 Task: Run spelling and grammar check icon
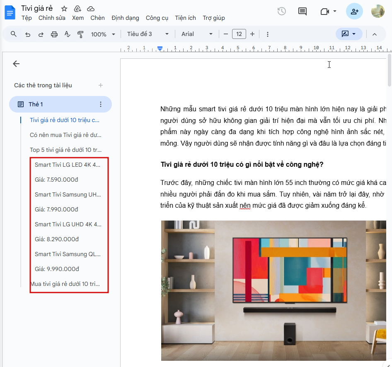coord(67,34)
